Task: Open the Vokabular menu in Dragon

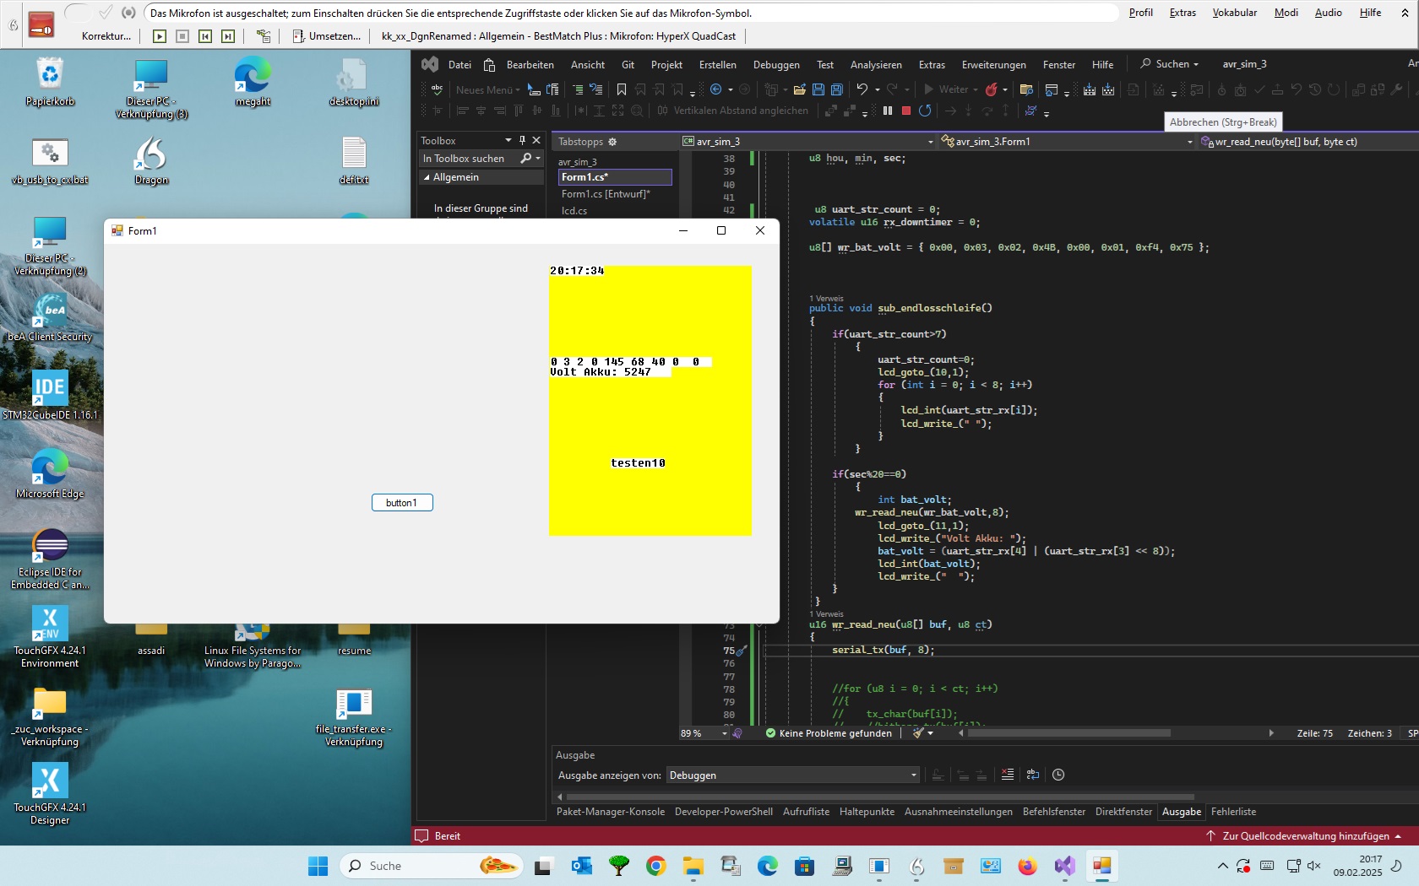Action: 1234,13
